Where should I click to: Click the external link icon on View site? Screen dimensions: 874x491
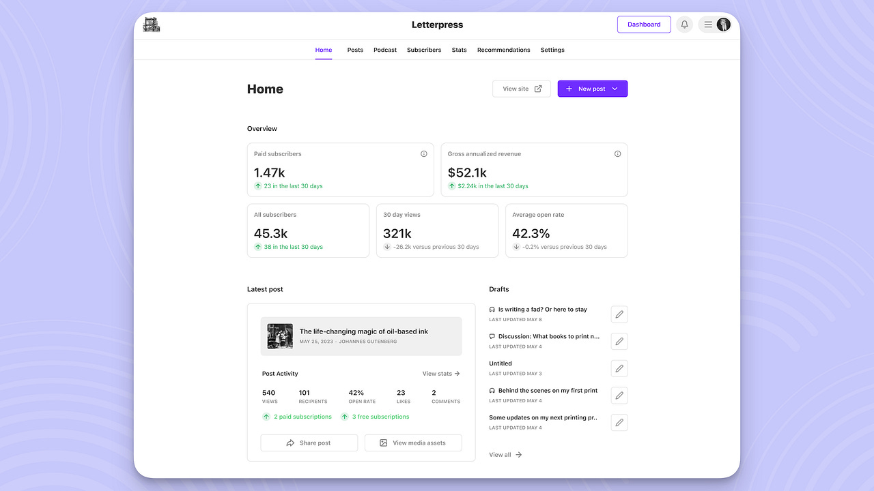click(538, 89)
